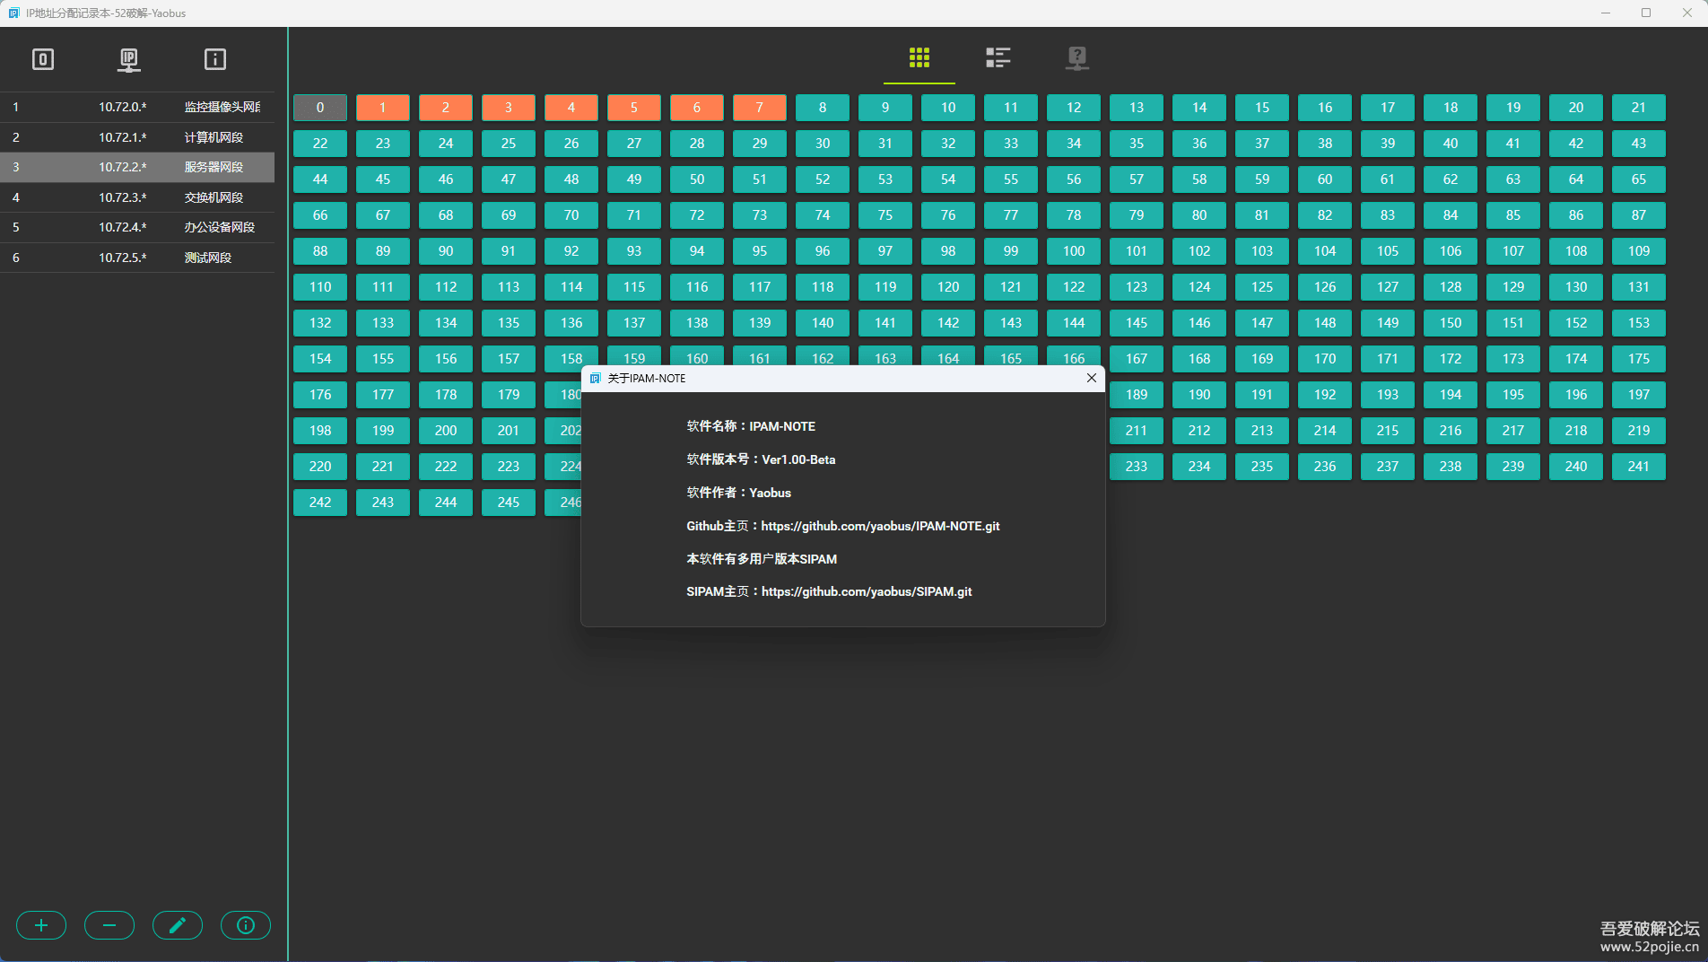Viewport: 1708px width, 962px height.
Task: Click the add network segment plus button
Action: [41, 925]
